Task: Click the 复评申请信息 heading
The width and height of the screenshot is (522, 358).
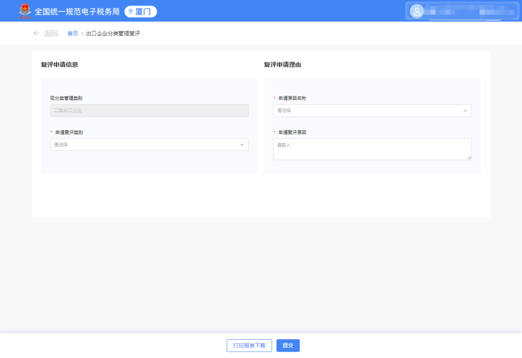Action: click(59, 65)
